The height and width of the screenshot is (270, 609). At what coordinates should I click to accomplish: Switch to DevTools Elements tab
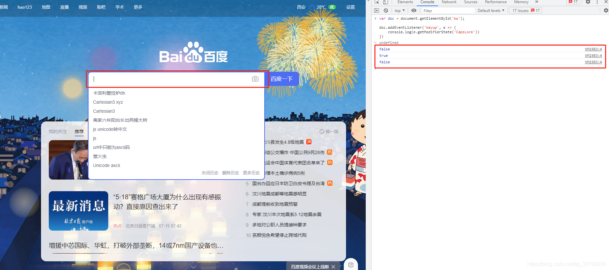tap(405, 2)
